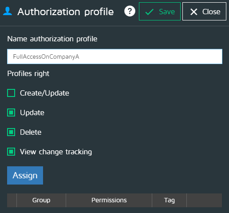Click the blank last column header

pos(204,200)
